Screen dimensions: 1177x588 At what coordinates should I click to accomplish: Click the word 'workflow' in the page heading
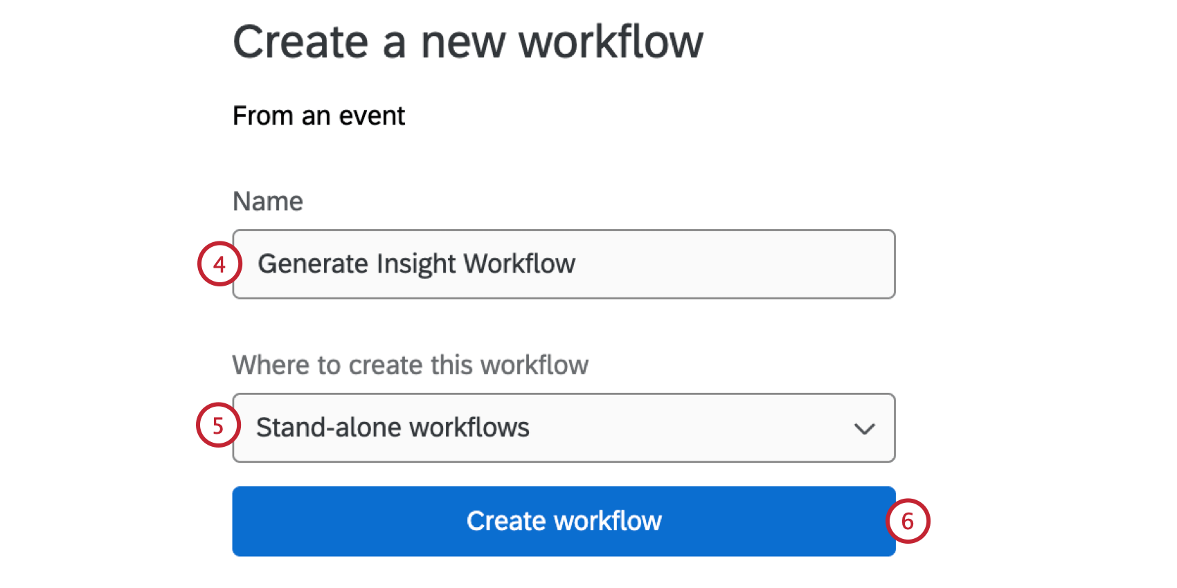[x=611, y=42]
